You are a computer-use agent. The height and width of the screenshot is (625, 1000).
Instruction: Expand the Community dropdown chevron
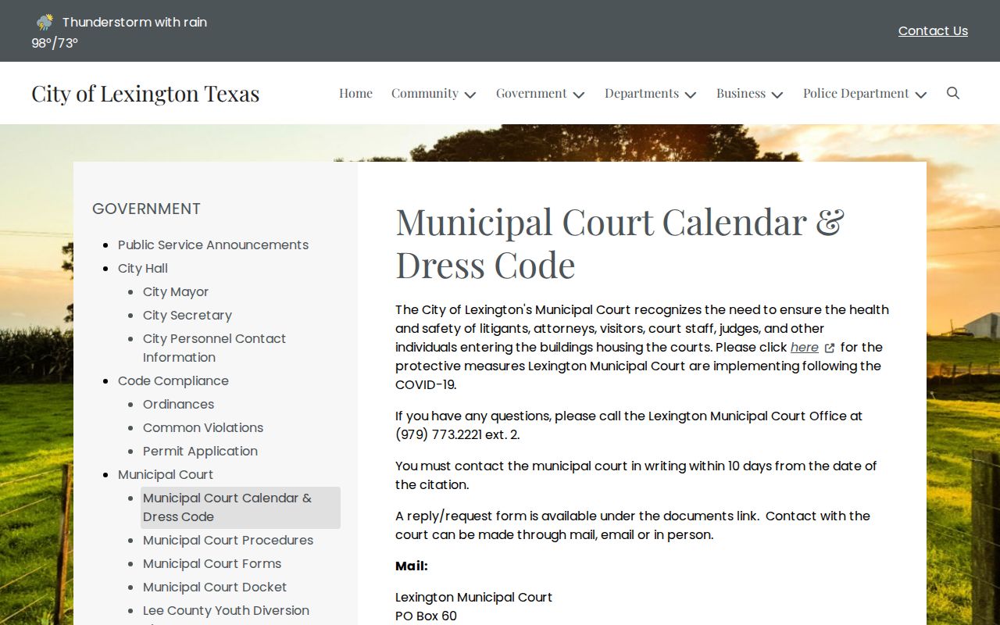470,95
